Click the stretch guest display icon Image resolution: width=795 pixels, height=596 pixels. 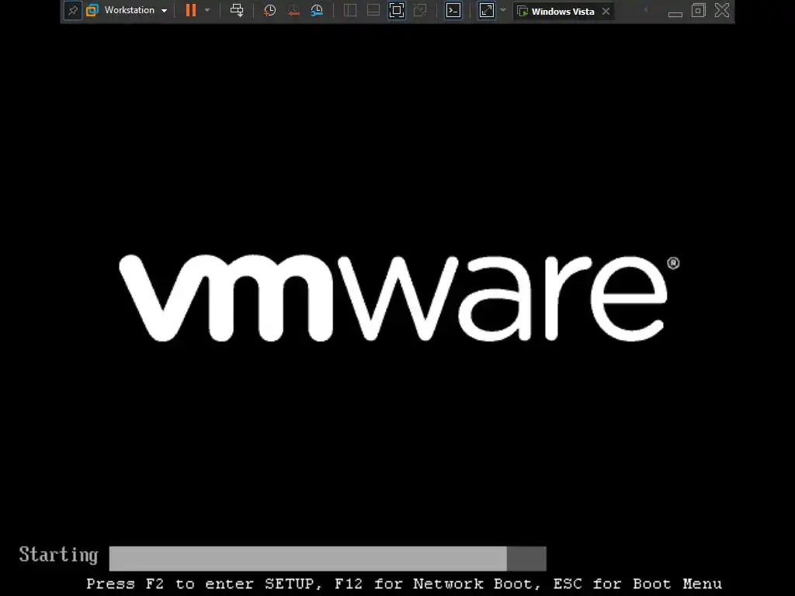487,10
